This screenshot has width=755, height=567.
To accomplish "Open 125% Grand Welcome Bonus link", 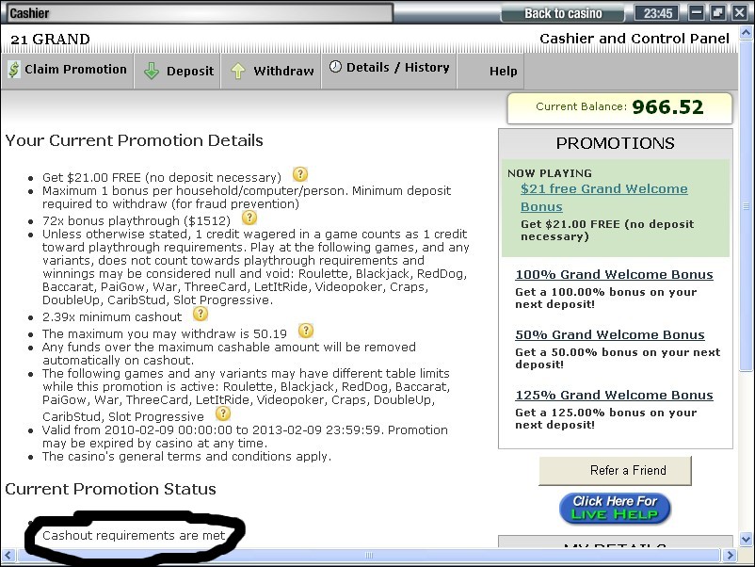I will [614, 395].
